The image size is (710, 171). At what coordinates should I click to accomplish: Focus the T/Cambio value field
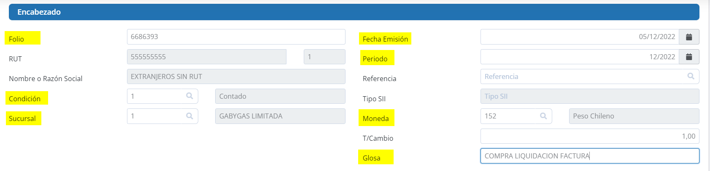pos(589,136)
